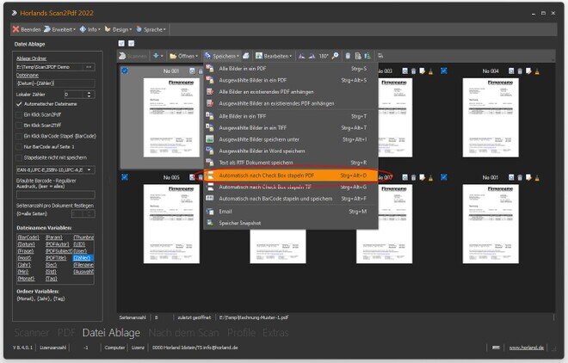The image size is (568, 363).
Task: Click the preview magnifier icon of page No 003
Action: click(x=405, y=71)
